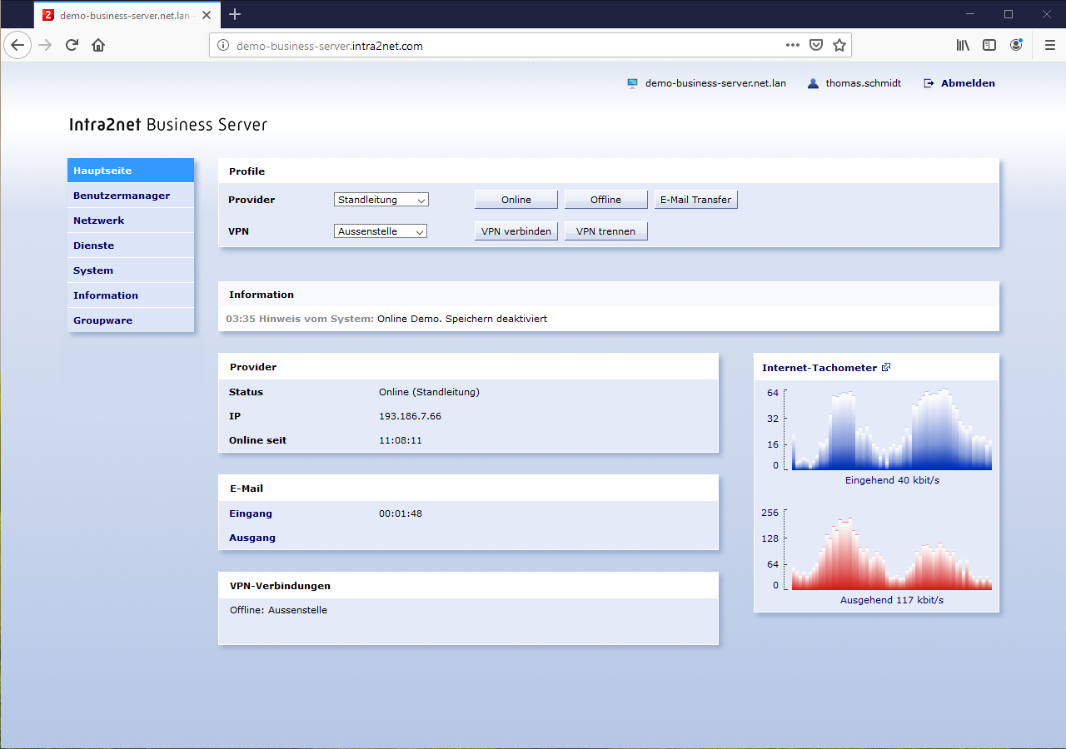
Task: Click the thomas.schmidt username text
Action: coord(864,83)
